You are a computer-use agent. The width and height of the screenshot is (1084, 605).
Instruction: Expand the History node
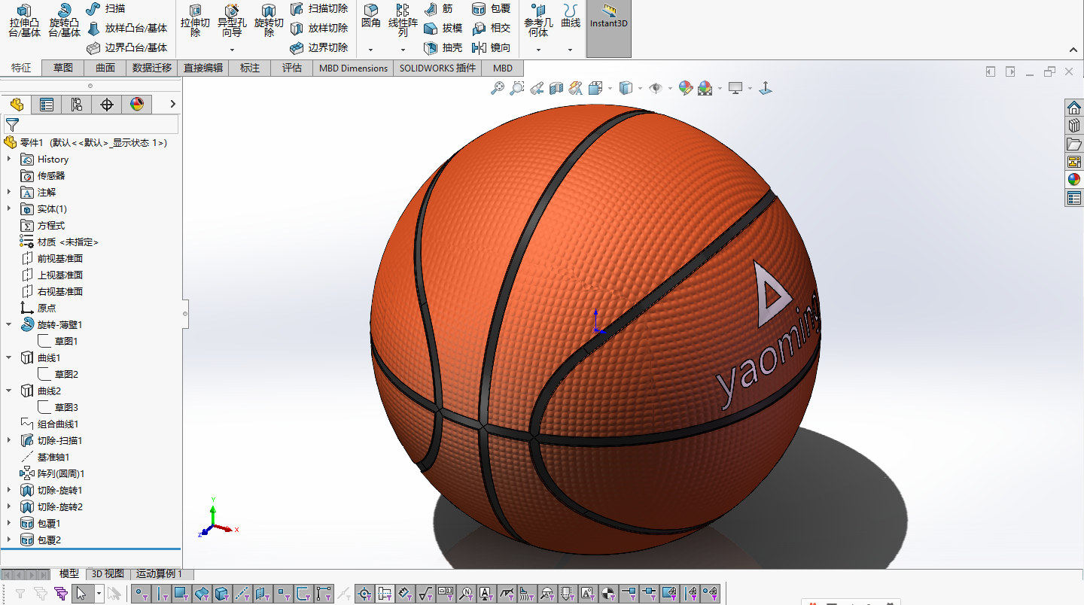(9, 159)
